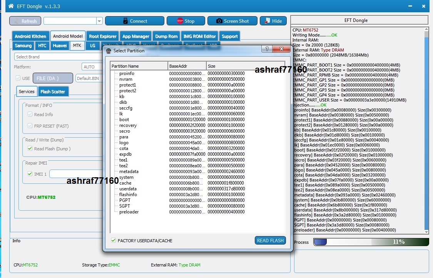The height and width of the screenshot is (278, 433).
Task: Select the HTC brand tab
Action: 42,45
